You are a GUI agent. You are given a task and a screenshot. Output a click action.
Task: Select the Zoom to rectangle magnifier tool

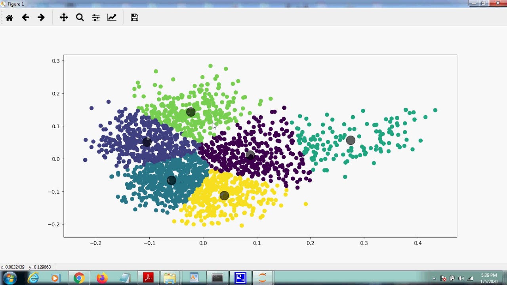(80, 17)
